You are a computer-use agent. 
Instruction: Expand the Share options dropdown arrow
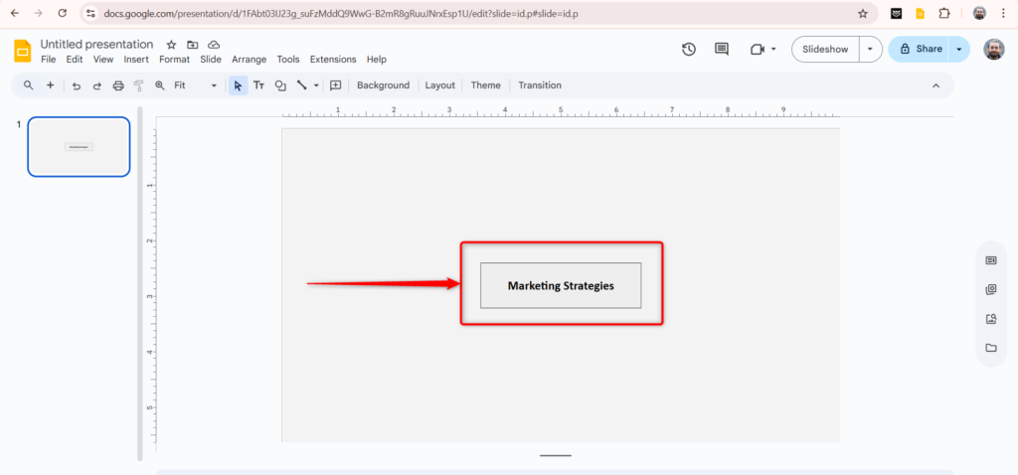959,49
